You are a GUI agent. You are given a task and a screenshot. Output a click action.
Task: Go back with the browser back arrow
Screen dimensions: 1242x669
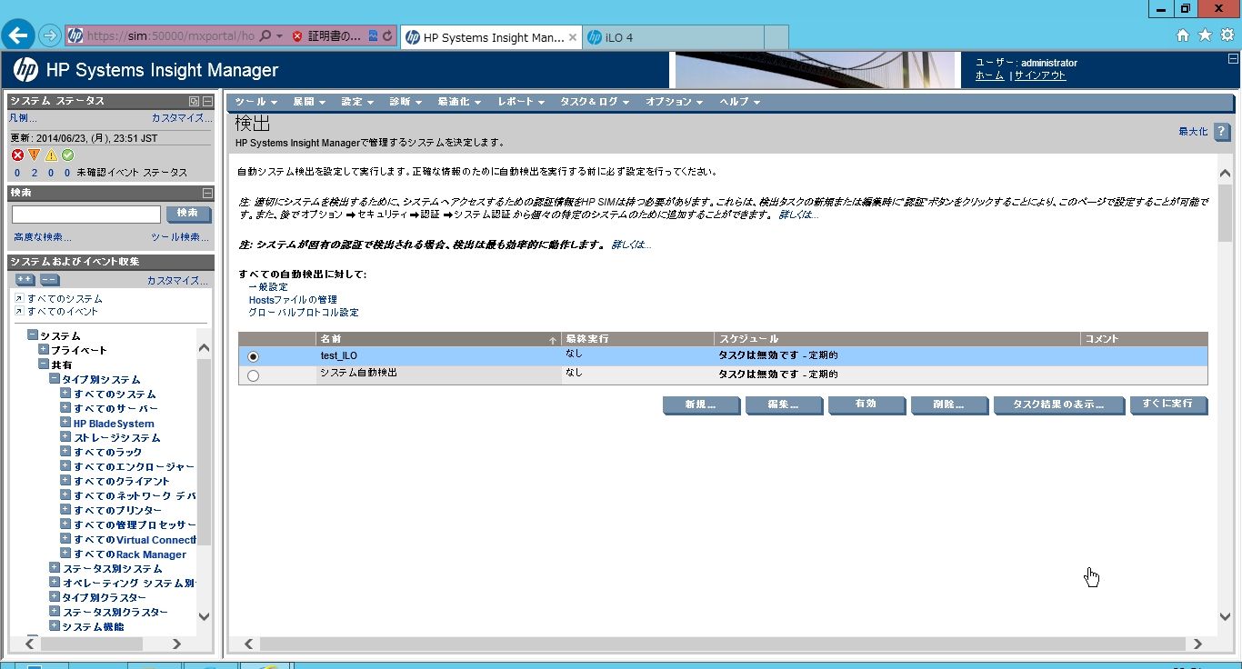coord(19,35)
